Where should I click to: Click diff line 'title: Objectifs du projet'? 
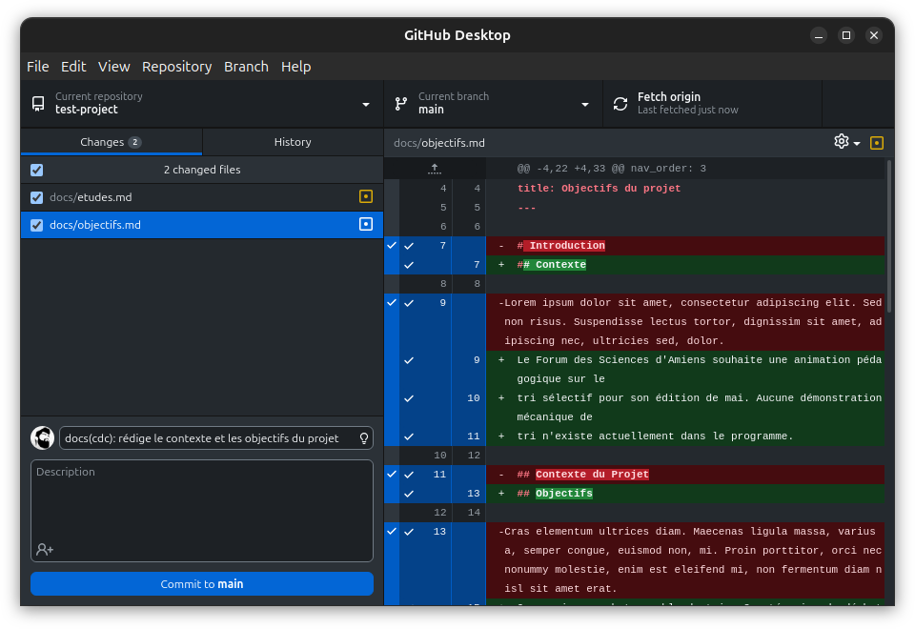[599, 189]
